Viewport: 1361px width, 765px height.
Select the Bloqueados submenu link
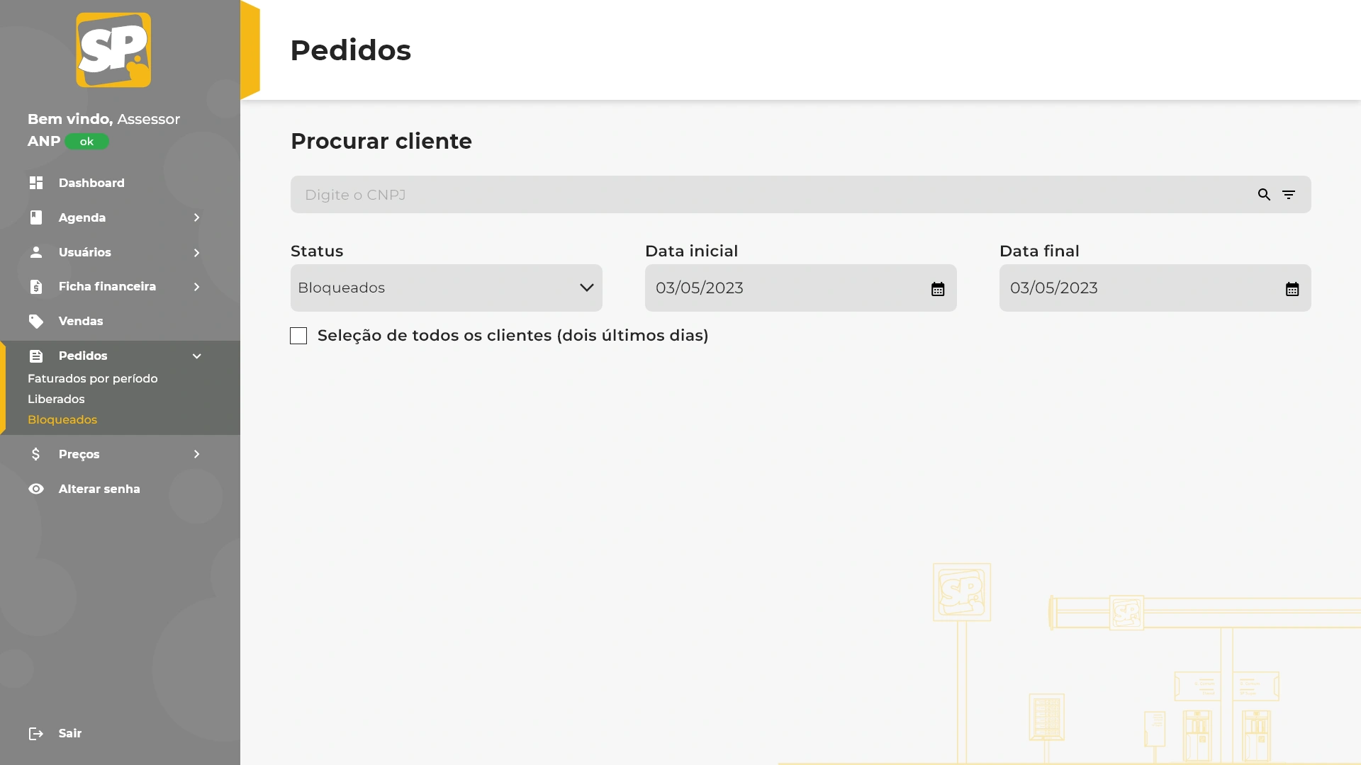pos(62,420)
